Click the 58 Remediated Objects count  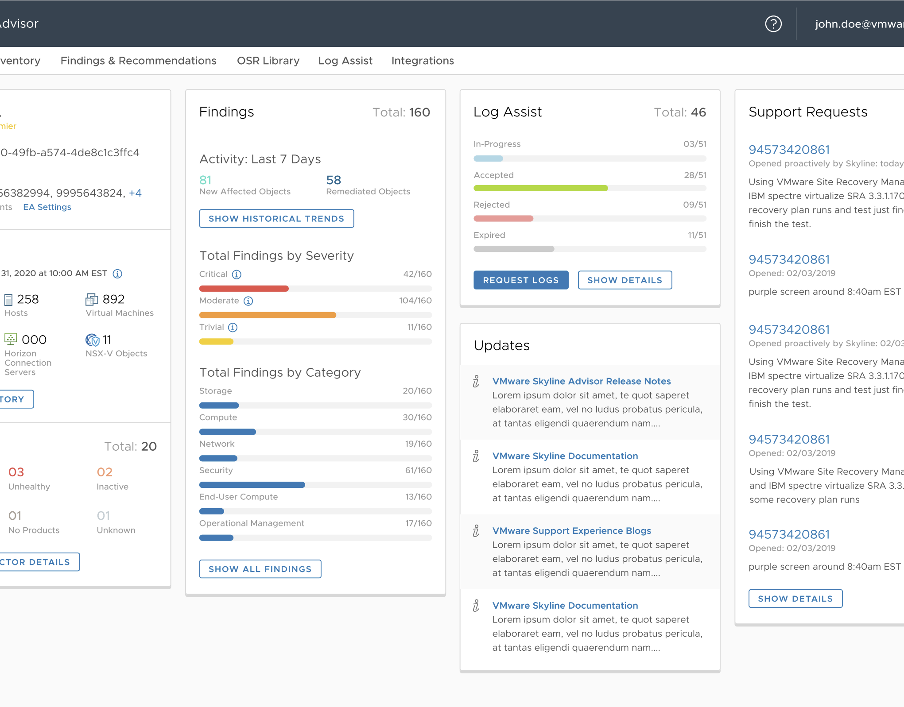tap(334, 180)
